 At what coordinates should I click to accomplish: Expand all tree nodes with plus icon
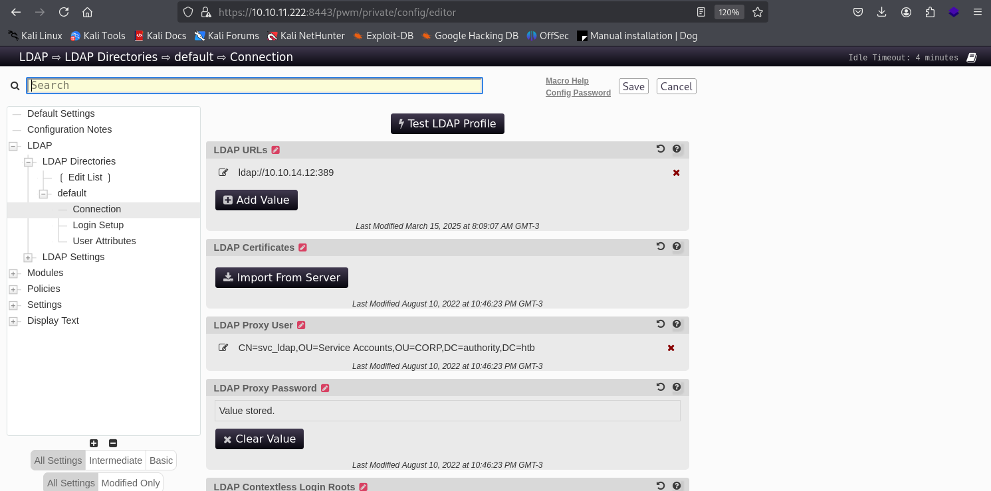(x=94, y=443)
